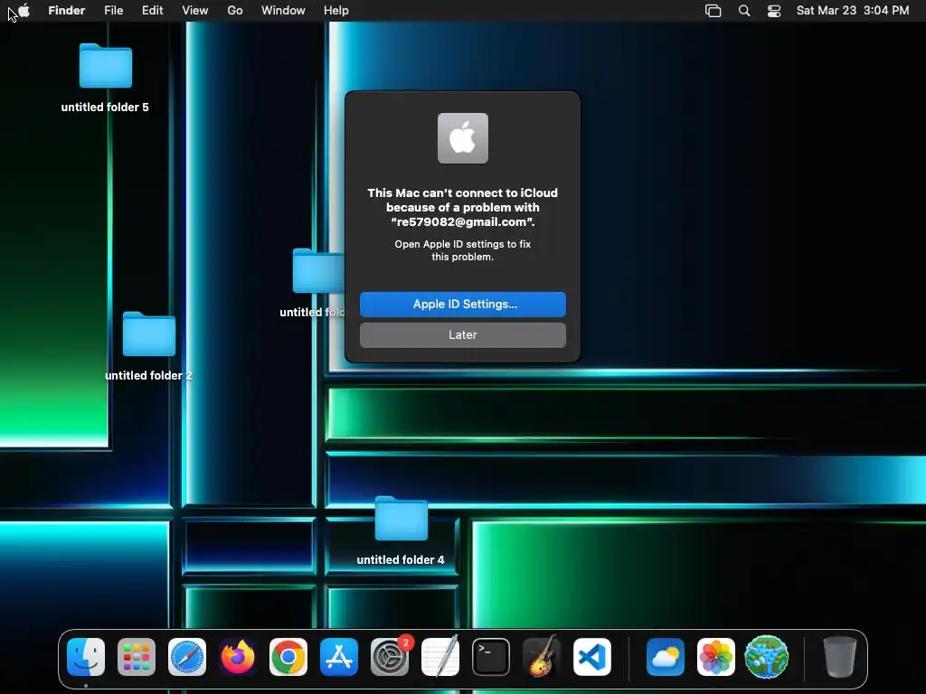Open the Window menu
Image resolution: width=926 pixels, height=694 pixels.
283,11
